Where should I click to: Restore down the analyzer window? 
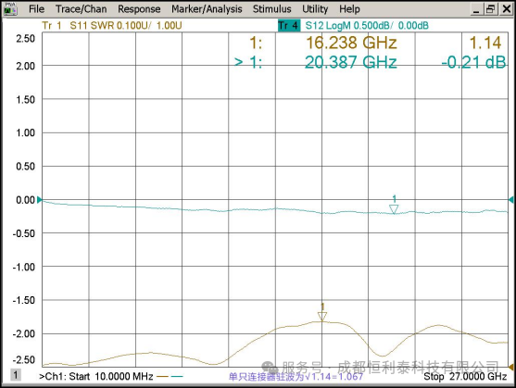(x=490, y=9)
